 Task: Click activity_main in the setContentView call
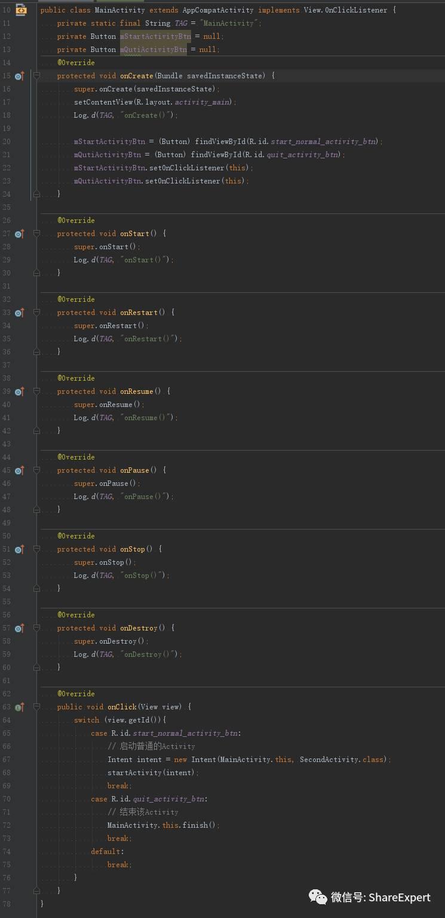202,102
